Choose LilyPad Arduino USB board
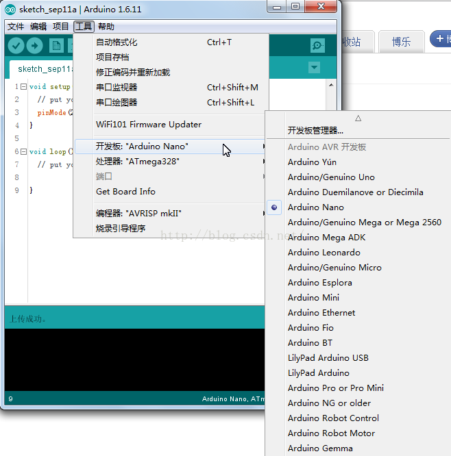451x456 pixels. 358,358
